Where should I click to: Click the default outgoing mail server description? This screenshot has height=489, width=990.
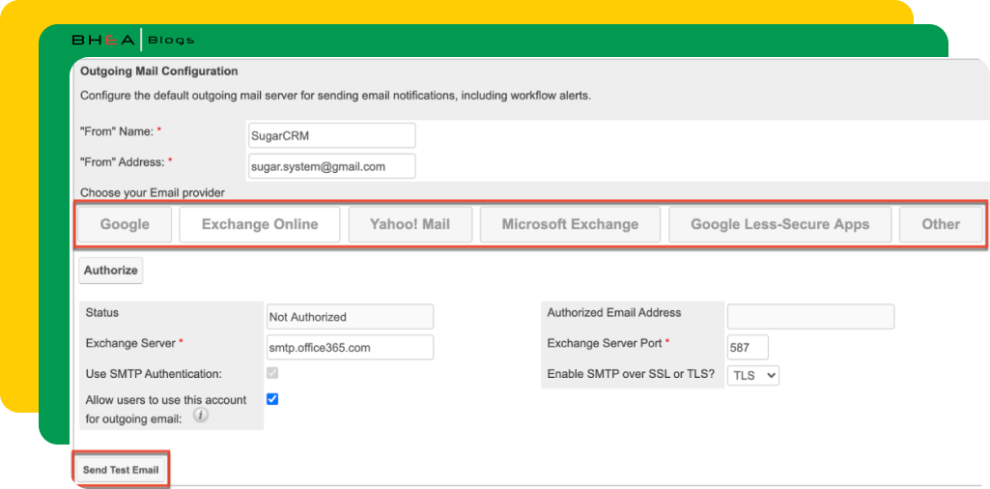pos(335,97)
